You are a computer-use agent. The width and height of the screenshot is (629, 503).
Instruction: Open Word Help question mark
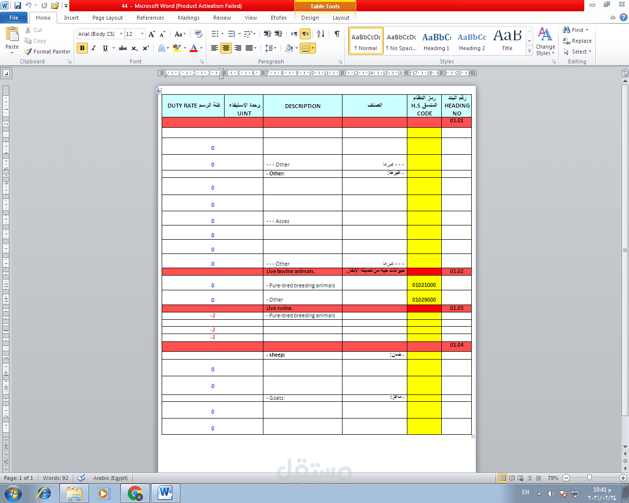coord(623,17)
